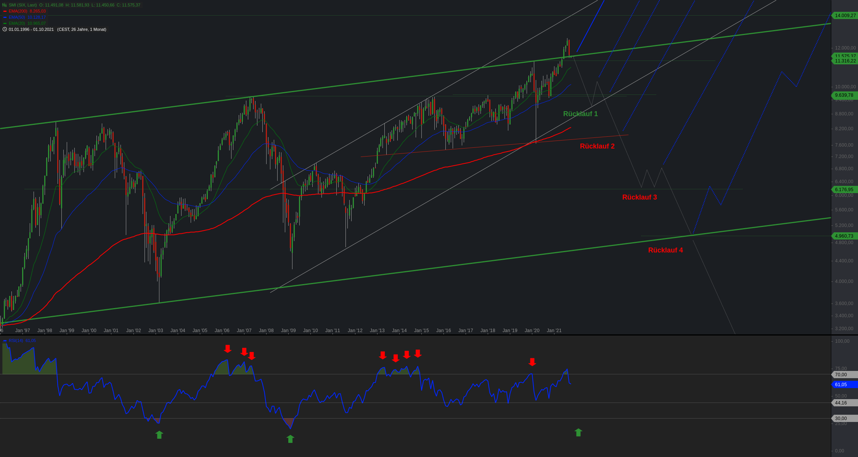
Task: Click the green EMA(20) color marker
Action: pyautogui.click(x=5, y=23)
